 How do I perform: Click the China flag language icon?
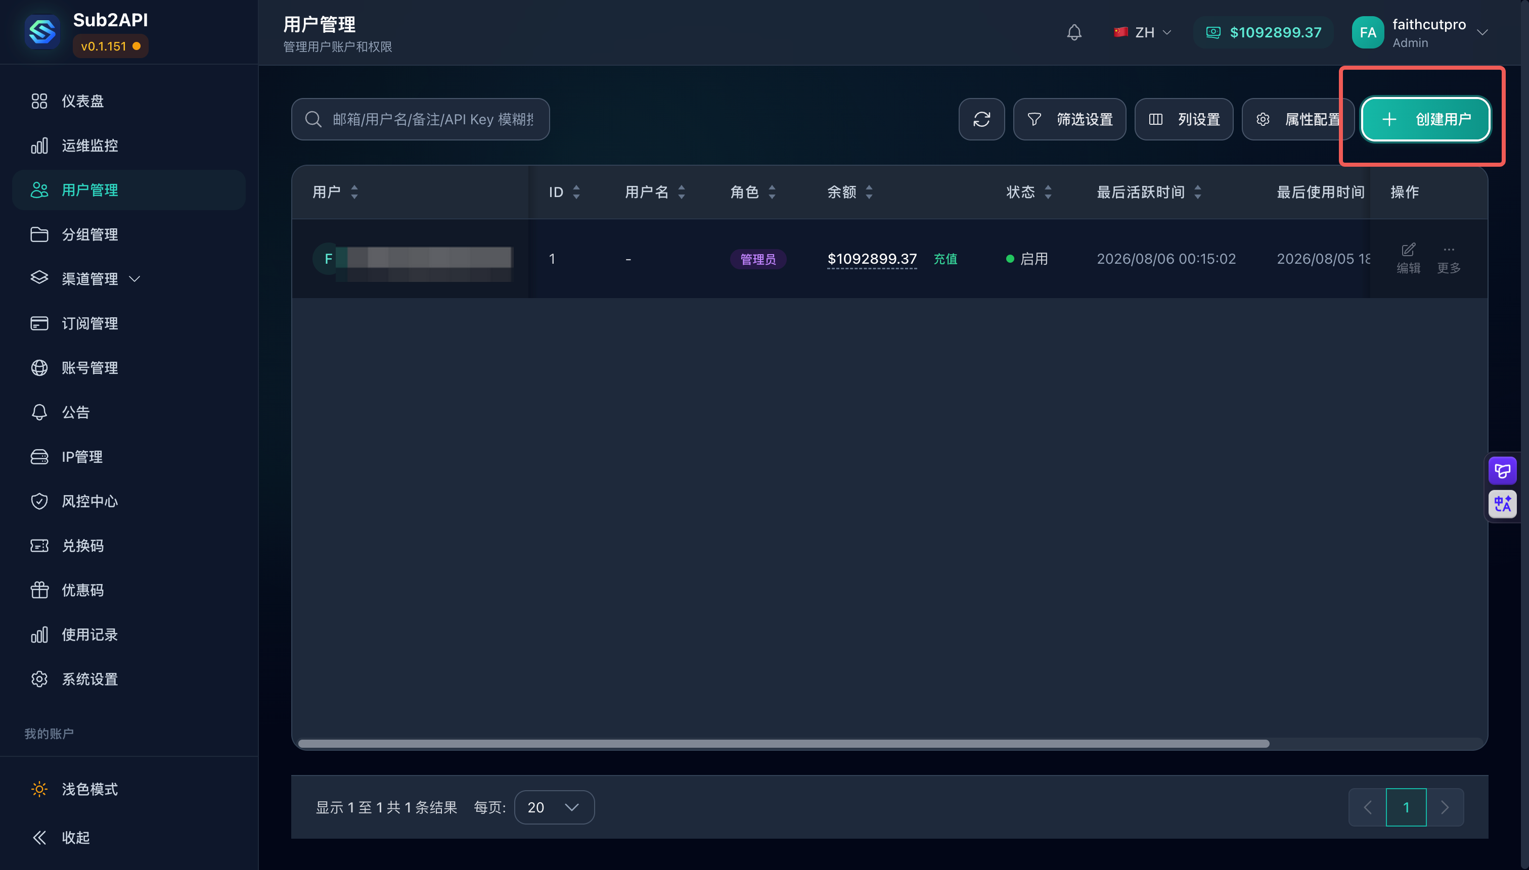pyautogui.click(x=1120, y=32)
